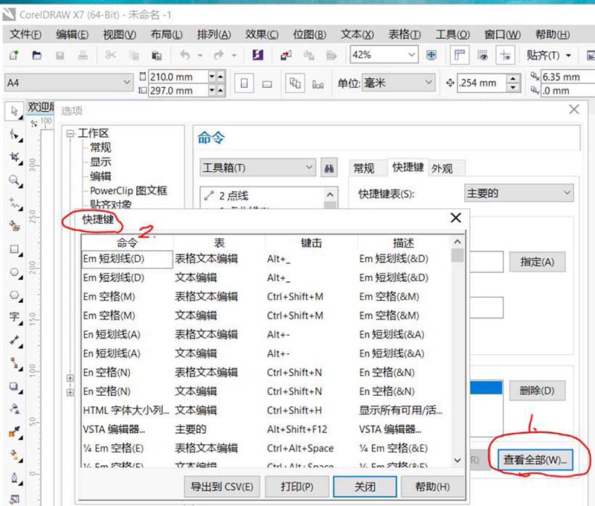This screenshot has height=506, width=595.
Task: Open the redo history dropdown arrow
Action: click(234, 55)
